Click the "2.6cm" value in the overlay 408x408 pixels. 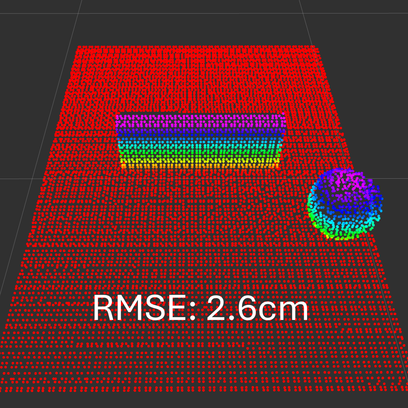(258, 309)
